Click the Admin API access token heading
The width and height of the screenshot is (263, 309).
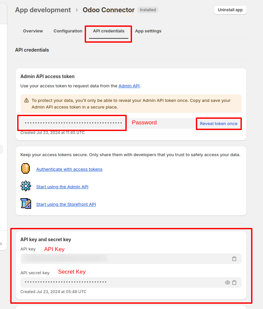coord(48,76)
